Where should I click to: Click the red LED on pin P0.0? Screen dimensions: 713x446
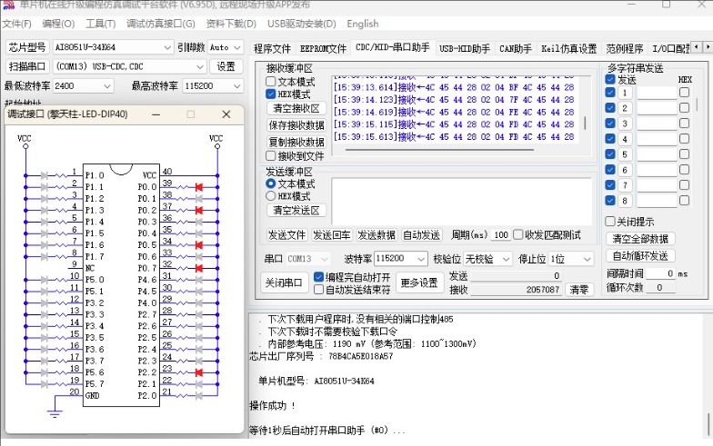click(x=196, y=186)
